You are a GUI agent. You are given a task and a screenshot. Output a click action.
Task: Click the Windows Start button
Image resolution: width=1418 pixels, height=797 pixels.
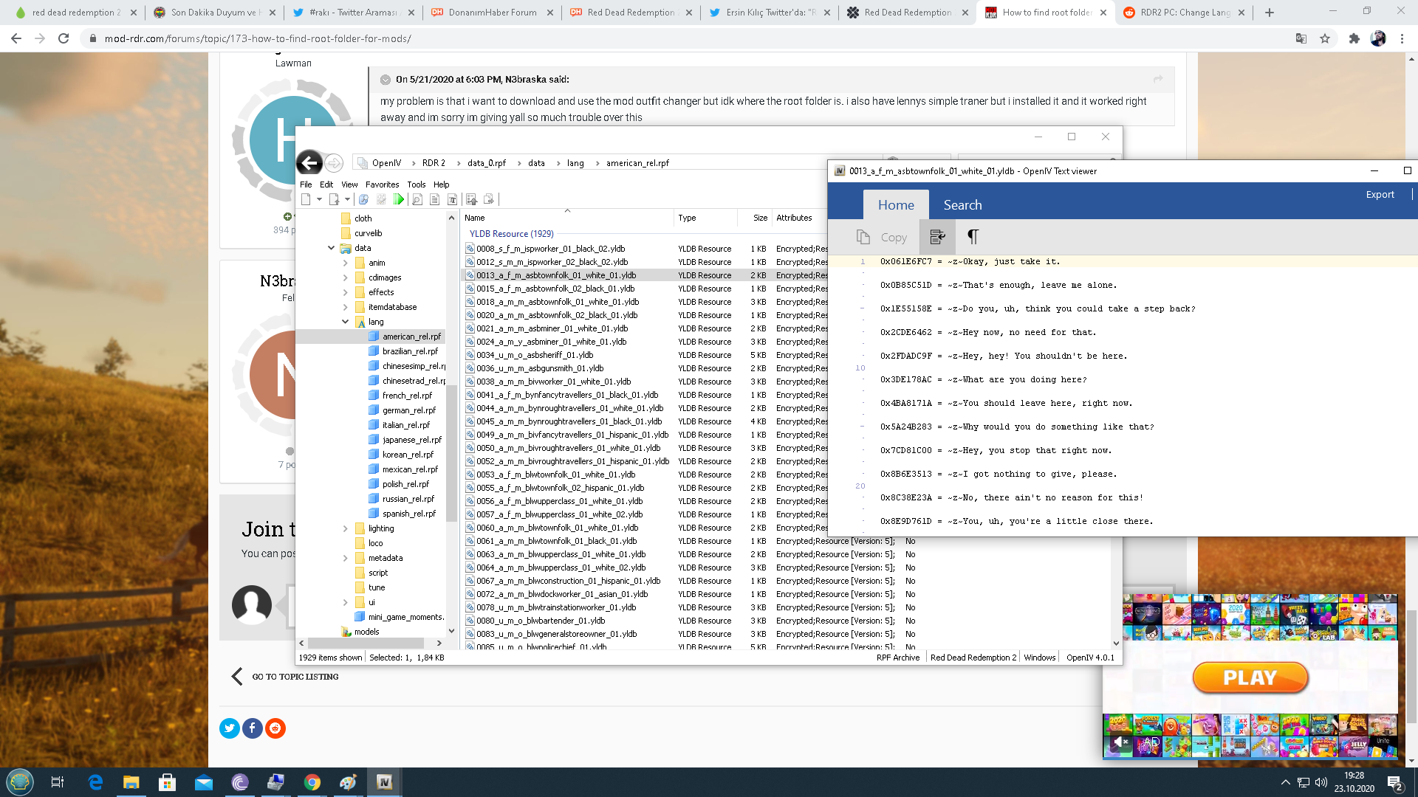(20, 782)
